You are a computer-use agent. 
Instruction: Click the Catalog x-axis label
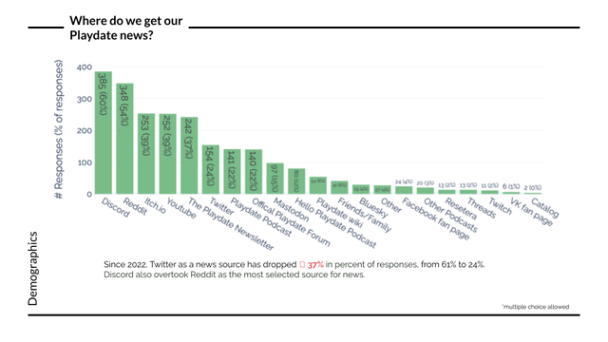point(544,207)
